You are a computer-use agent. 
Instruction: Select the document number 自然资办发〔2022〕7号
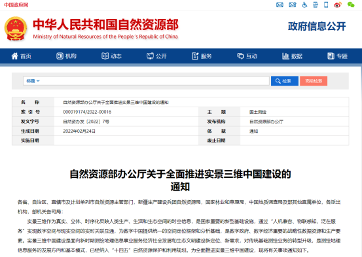point(86,122)
